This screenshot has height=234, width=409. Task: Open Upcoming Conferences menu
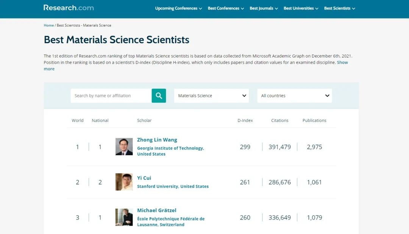click(178, 8)
